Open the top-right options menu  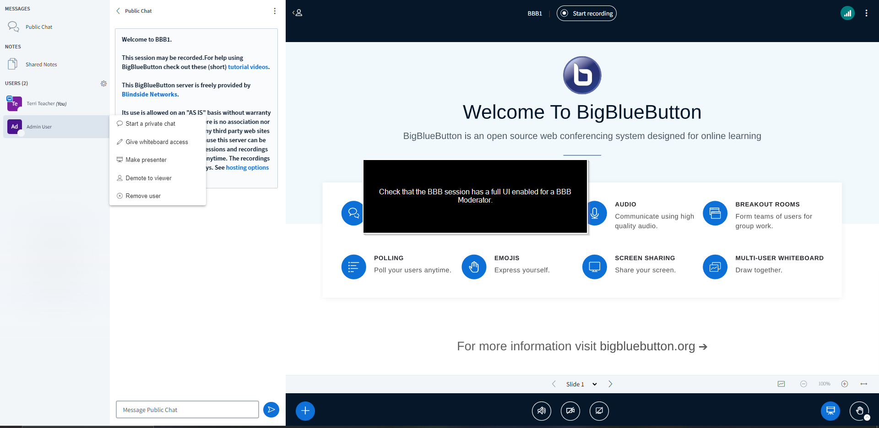click(x=866, y=13)
